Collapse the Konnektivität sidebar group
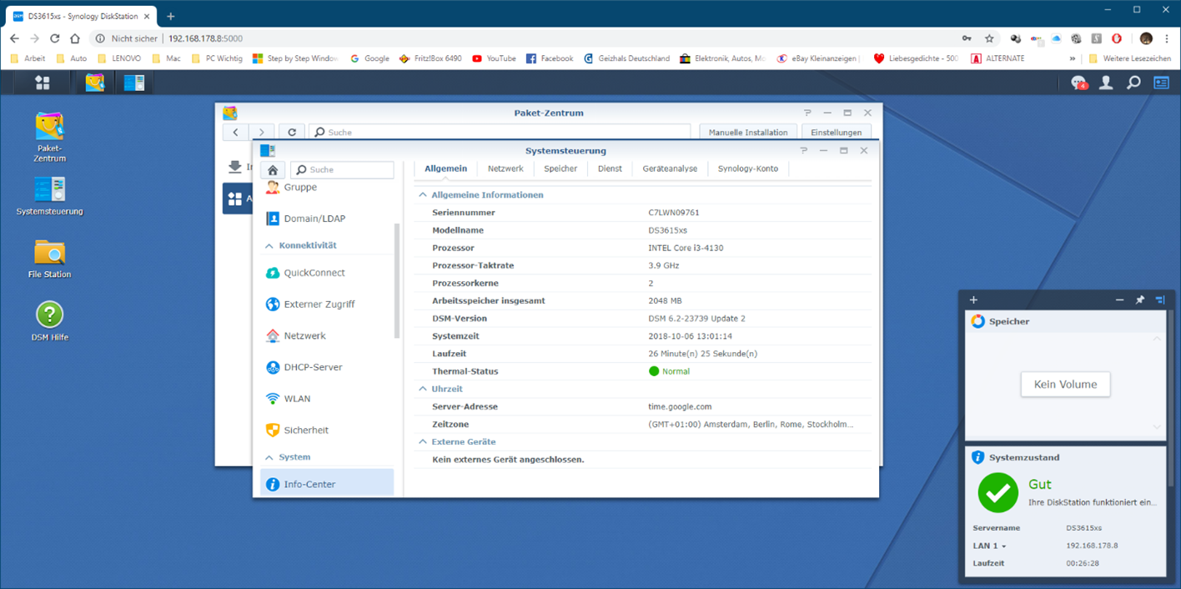 point(269,246)
